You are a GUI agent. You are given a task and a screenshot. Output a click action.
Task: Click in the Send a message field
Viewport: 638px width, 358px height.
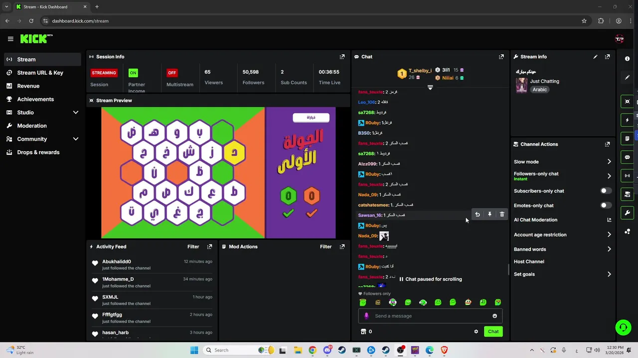(430, 316)
